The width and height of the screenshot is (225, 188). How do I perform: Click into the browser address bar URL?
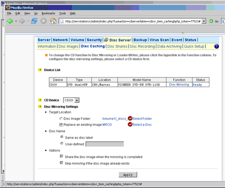pyautogui.click(x=132, y=21)
